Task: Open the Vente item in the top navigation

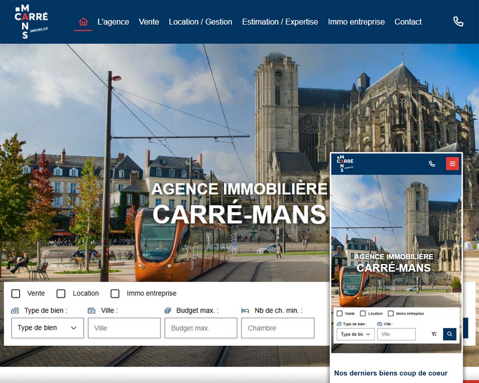Action: click(x=149, y=22)
